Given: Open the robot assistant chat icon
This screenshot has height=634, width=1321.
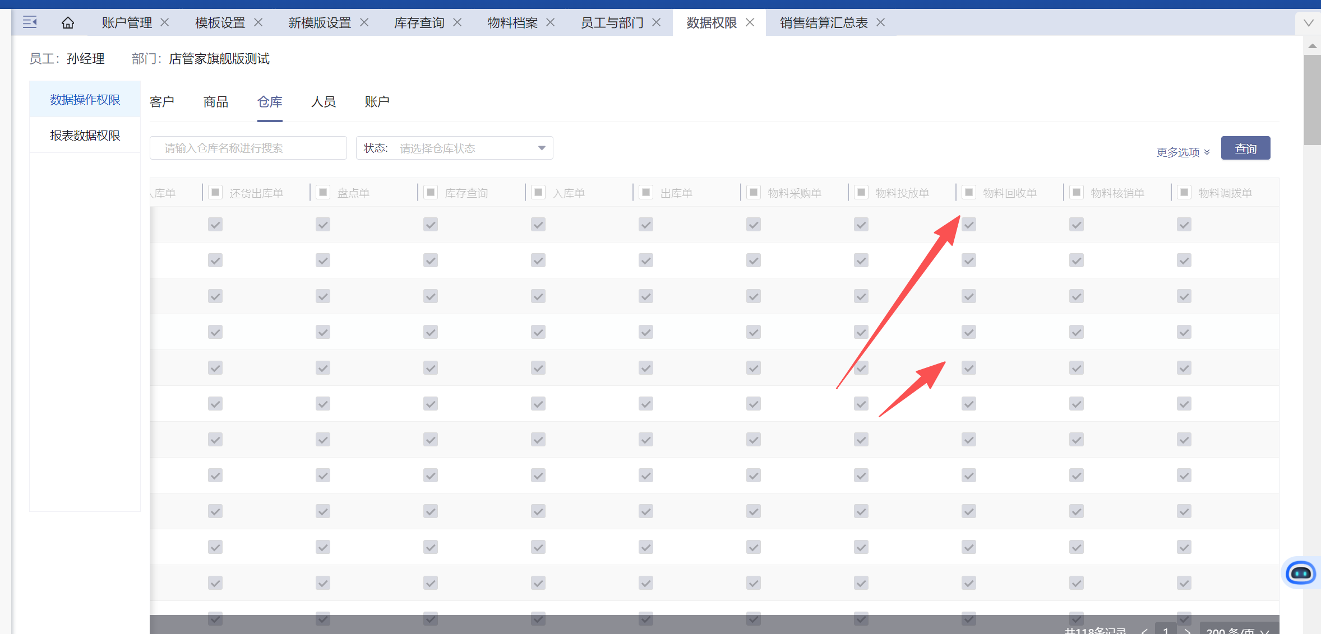Looking at the screenshot, I should click(x=1300, y=573).
